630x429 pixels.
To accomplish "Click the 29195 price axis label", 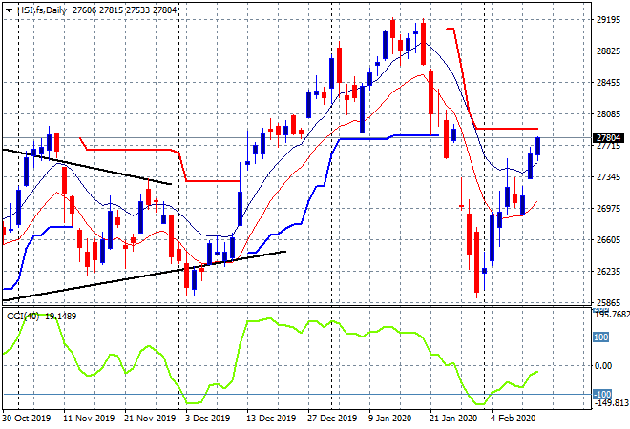I will pos(608,20).
